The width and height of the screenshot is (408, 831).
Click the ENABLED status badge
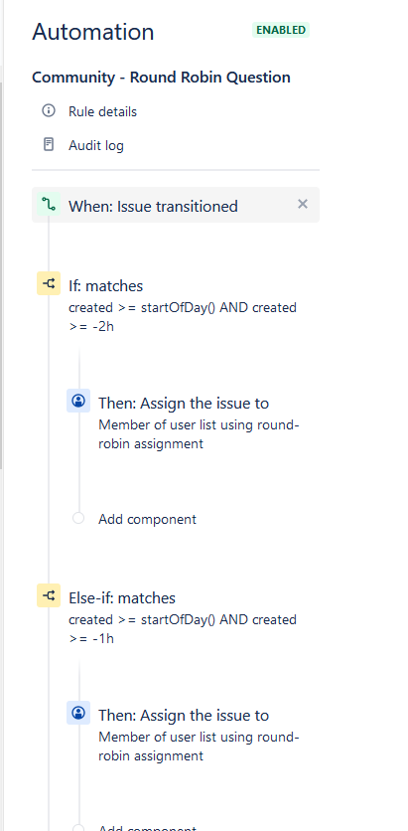point(281,30)
